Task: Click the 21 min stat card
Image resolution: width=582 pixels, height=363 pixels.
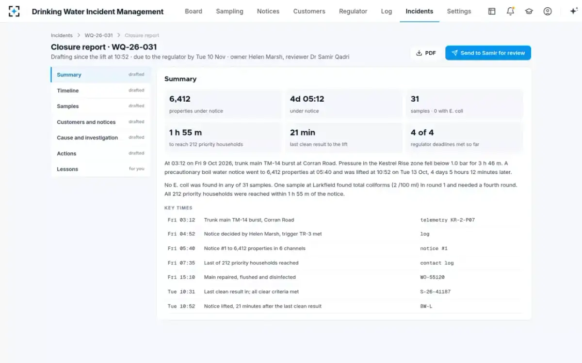Action: coord(344,137)
